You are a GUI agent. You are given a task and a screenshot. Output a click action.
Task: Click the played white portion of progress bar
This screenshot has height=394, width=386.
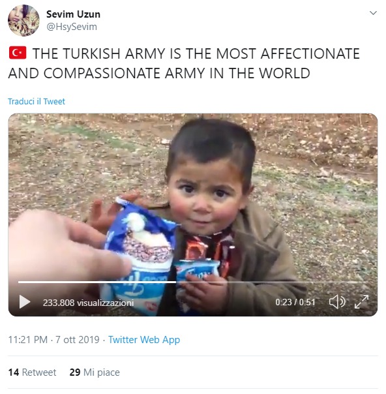click(97, 282)
